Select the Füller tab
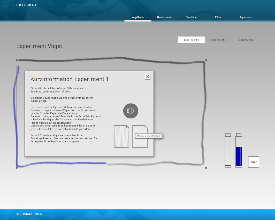275x220 pixels. (218, 17)
